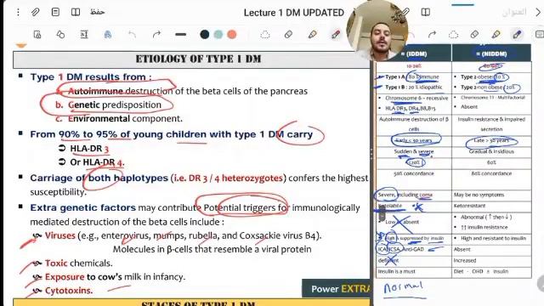
Task: Tap the paperclip icon in right note header
Action: (x=406, y=12)
